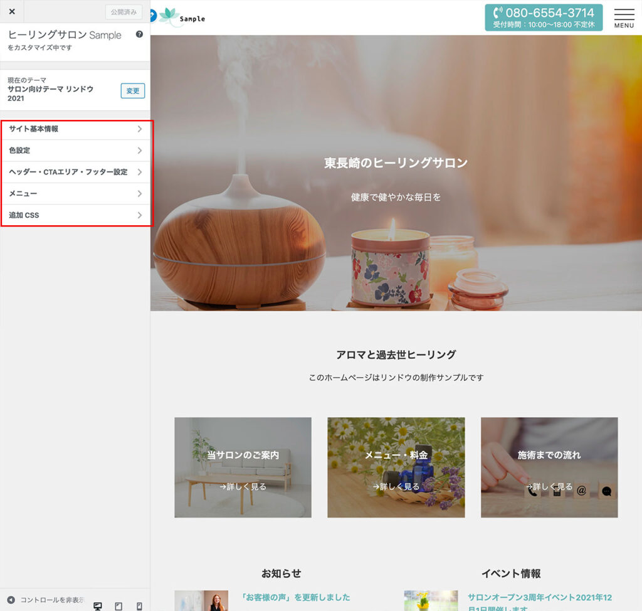Image resolution: width=642 pixels, height=611 pixels.
Task: Switch to tablet preview icon
Action: [x=118, y=606]
